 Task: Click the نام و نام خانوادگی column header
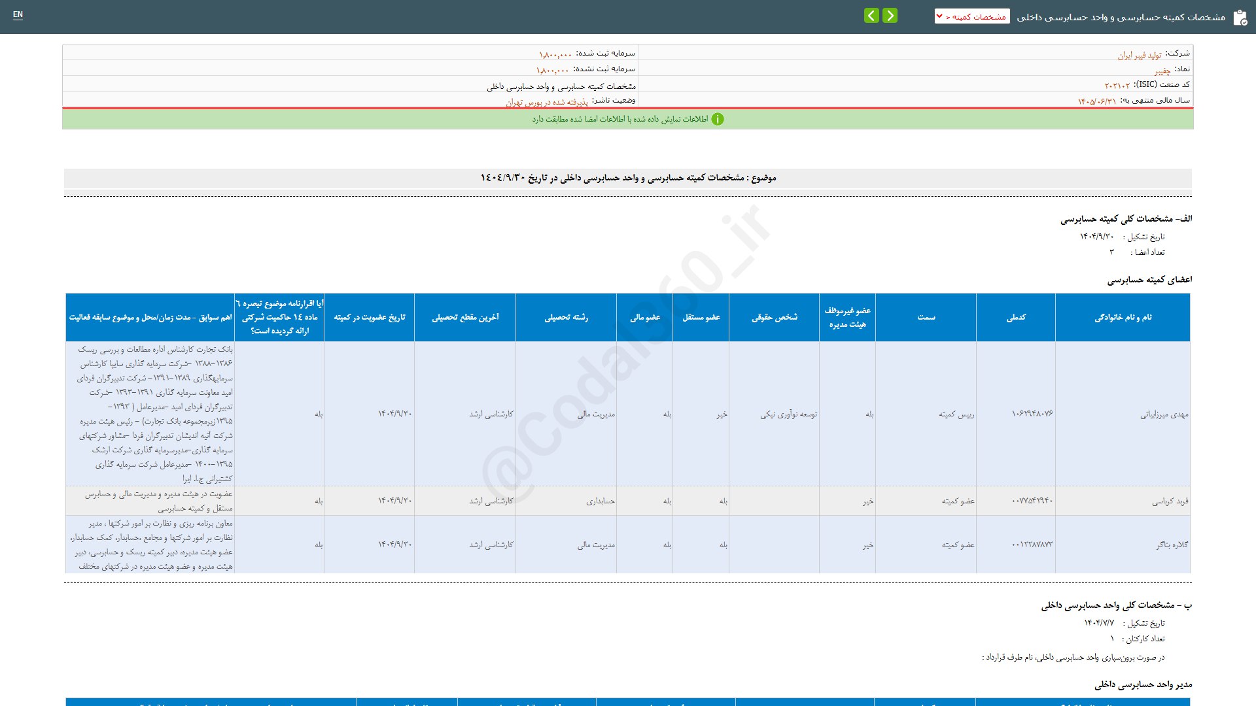pyautogui.click(x=1123, y=318)
